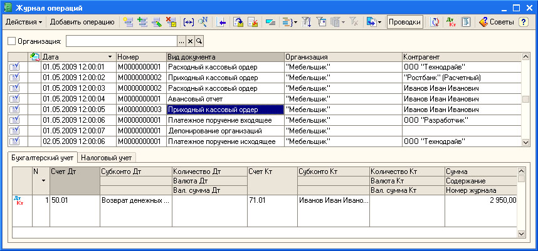Click the Refresh list icon
The image size is (538, 251).
pyautogui.click(x=435, y=23)
